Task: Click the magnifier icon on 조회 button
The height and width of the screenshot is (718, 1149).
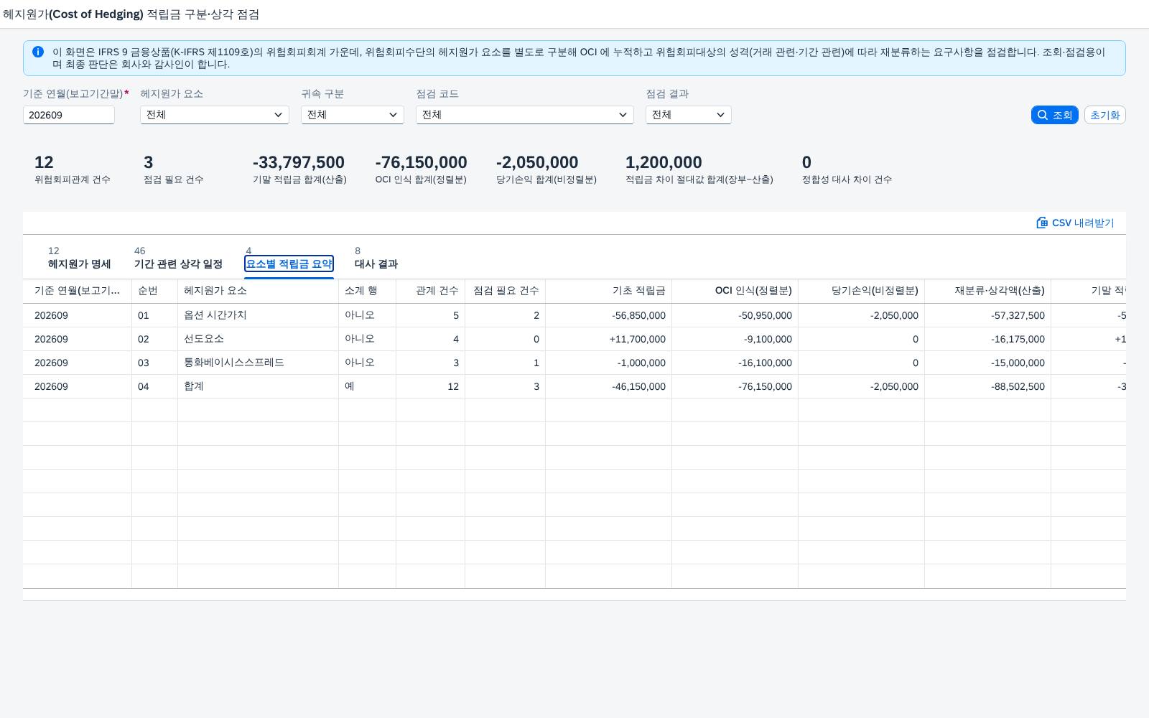Action: point(1043,115)
